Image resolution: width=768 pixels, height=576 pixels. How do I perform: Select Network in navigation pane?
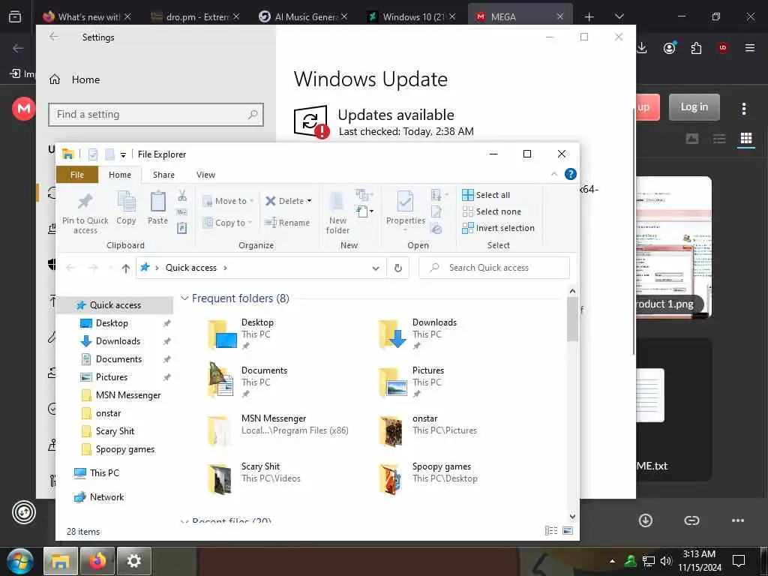[x=106, y=497]
